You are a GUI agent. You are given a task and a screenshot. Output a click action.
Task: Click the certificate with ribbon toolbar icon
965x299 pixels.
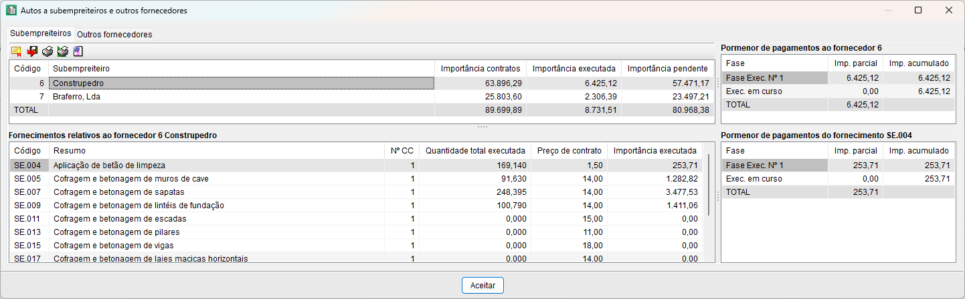(16, 51)
